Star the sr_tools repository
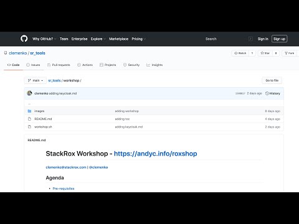Image resolution: width=299 pixels, height=224 pixels. (265, 54)
